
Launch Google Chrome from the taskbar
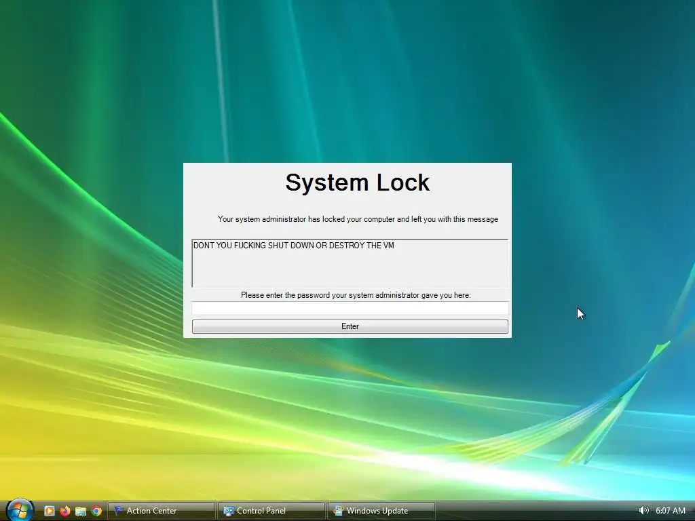click(96, 511)
